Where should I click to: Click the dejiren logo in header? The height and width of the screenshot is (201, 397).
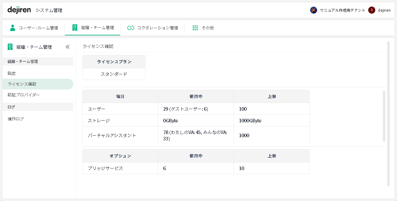coord(19,10)
